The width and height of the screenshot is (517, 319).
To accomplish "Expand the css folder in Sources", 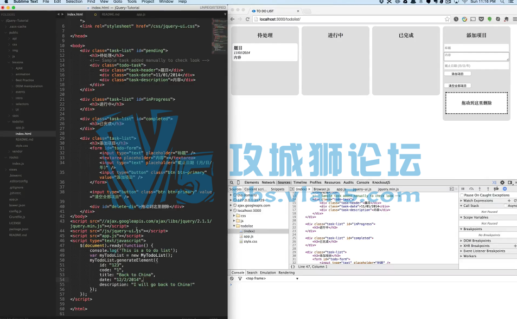I will tap(234, 216).
